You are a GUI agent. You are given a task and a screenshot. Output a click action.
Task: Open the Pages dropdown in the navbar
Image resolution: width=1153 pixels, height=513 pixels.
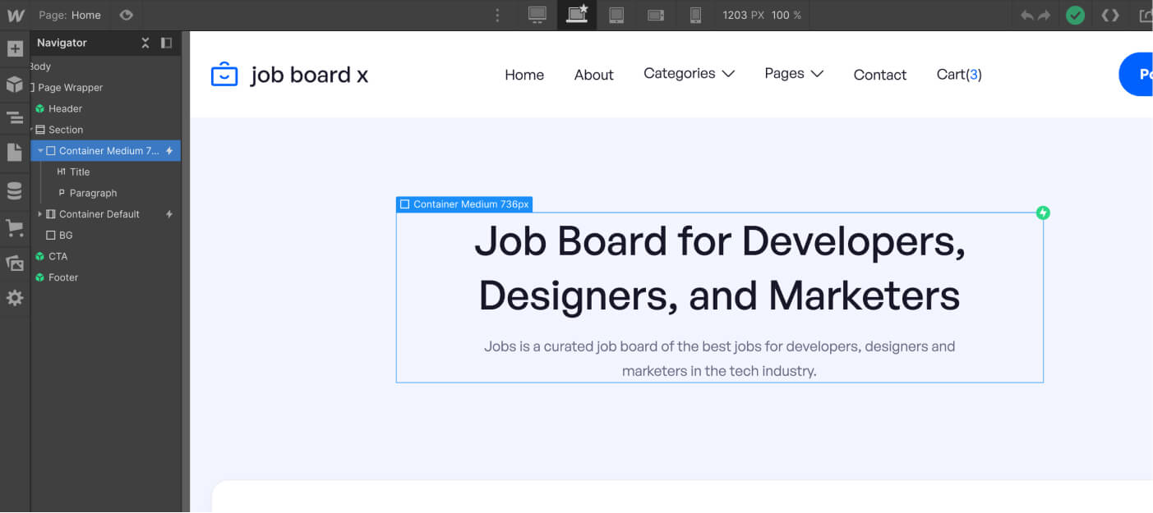coord(791,73)
